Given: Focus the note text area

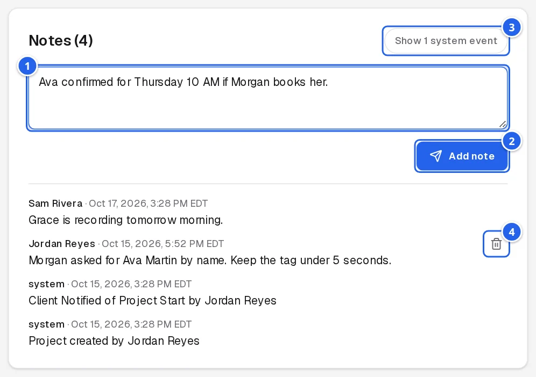Looking at the screenshot, I should click(268, 98).
